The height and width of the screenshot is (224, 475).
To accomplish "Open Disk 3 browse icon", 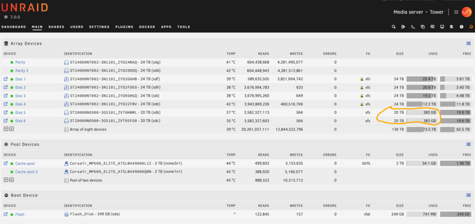I will pyautogui.click(x=5, y=96).
